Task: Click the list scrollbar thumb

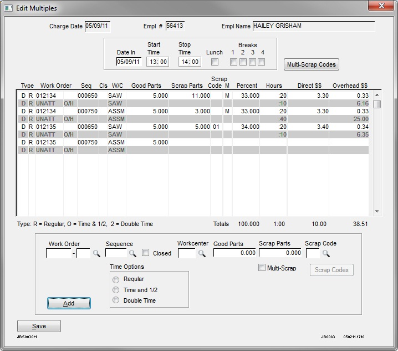Action: 377,104
